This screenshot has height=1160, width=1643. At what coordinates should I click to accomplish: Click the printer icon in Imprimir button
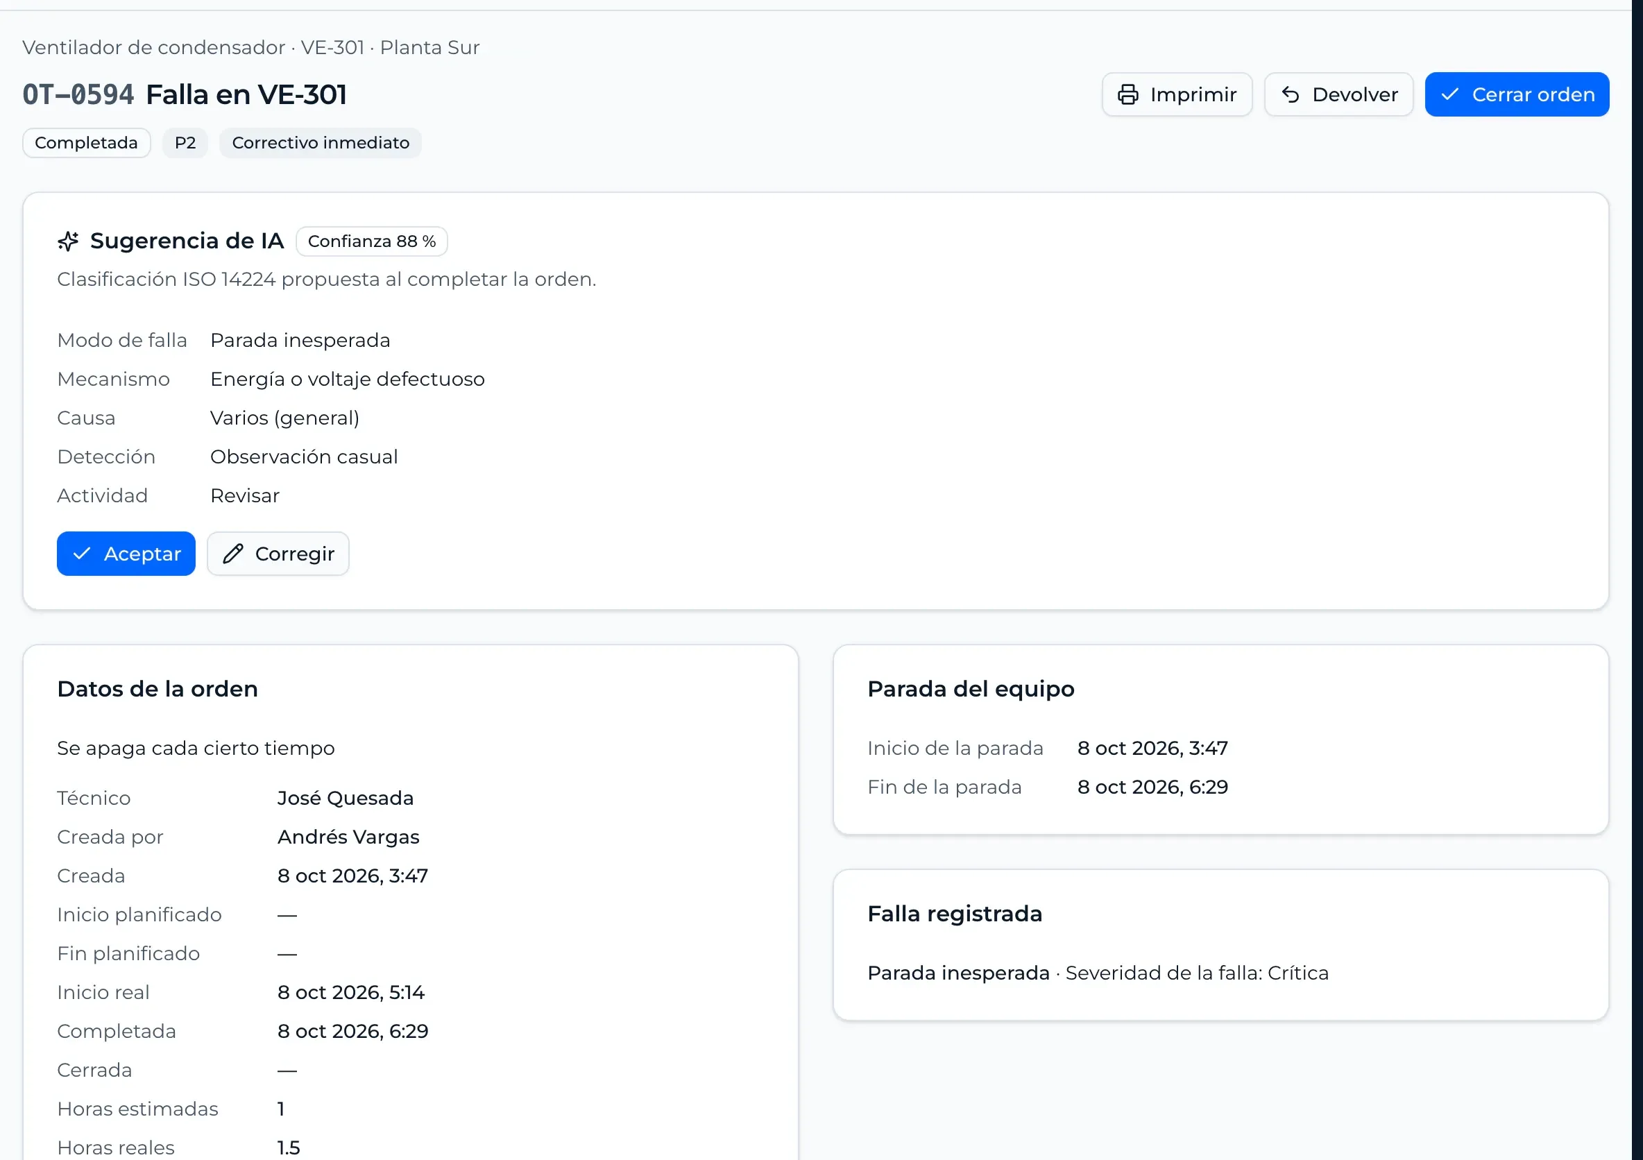(x=1127, y=94)
